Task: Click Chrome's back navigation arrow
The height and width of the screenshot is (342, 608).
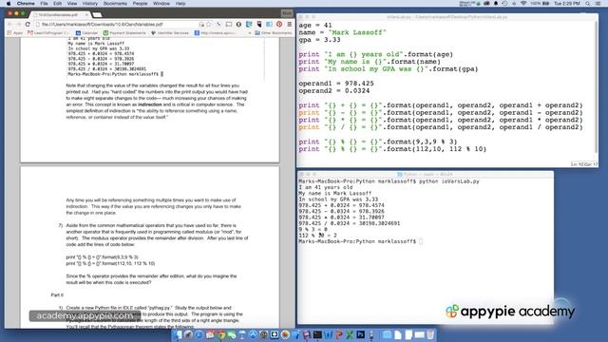Action: [x=9, y=25]
